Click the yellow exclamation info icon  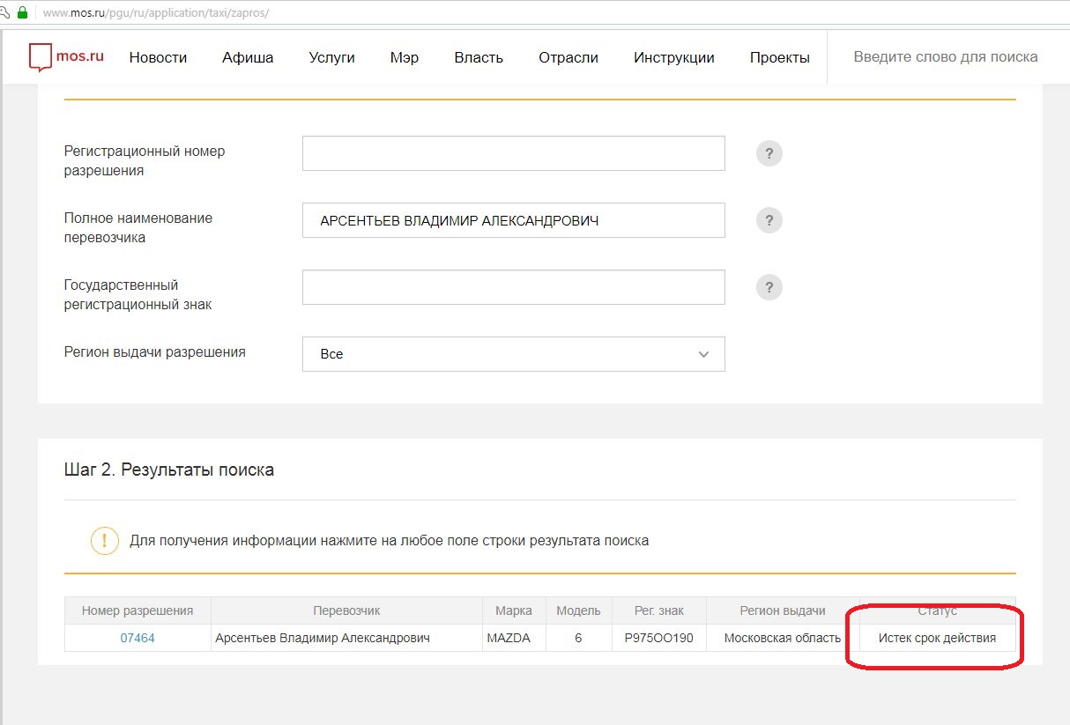click(105, 540)
